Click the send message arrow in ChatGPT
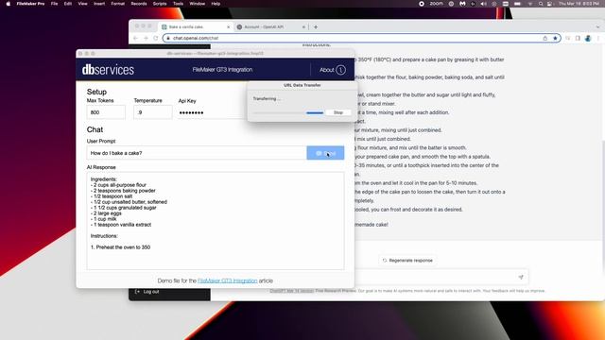Screen dimensions: 605x340 point(521,277)
